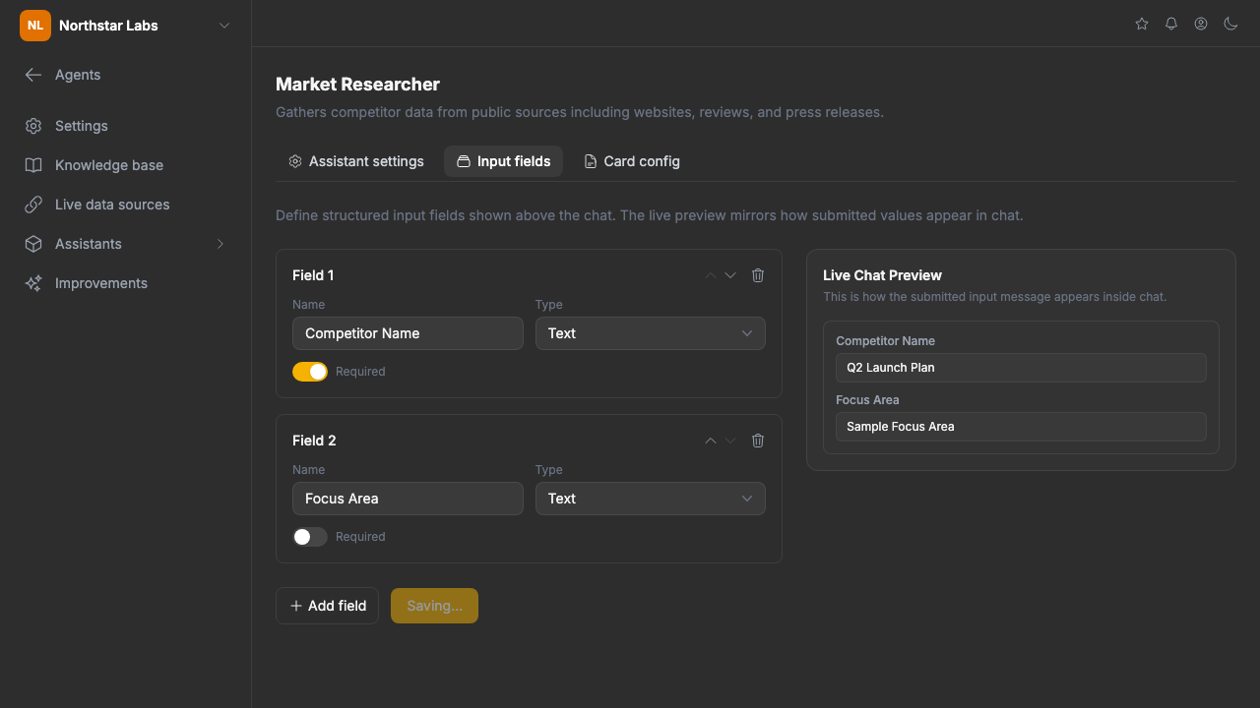Click the Live data sources link icon
Screen dimensions: 1260x708
click(33, 205)
